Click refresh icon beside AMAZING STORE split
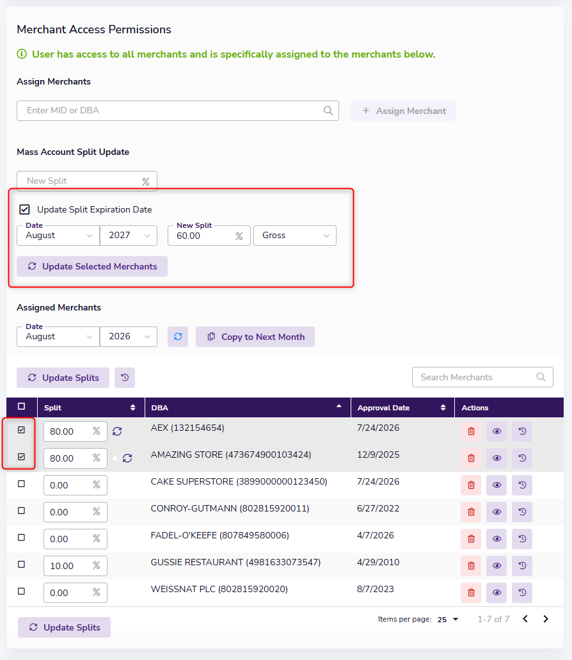This screenshot has width=572, height=660. tap(127, 458)
